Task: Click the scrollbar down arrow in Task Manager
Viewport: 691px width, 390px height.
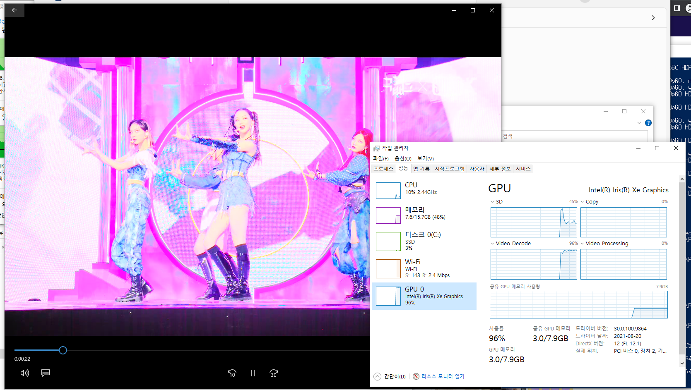Action: (682, 364)
